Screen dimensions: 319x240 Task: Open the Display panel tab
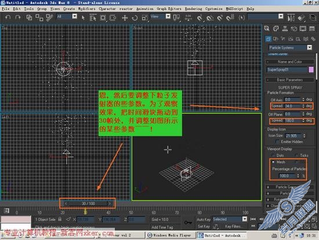[x=303, y=28]
